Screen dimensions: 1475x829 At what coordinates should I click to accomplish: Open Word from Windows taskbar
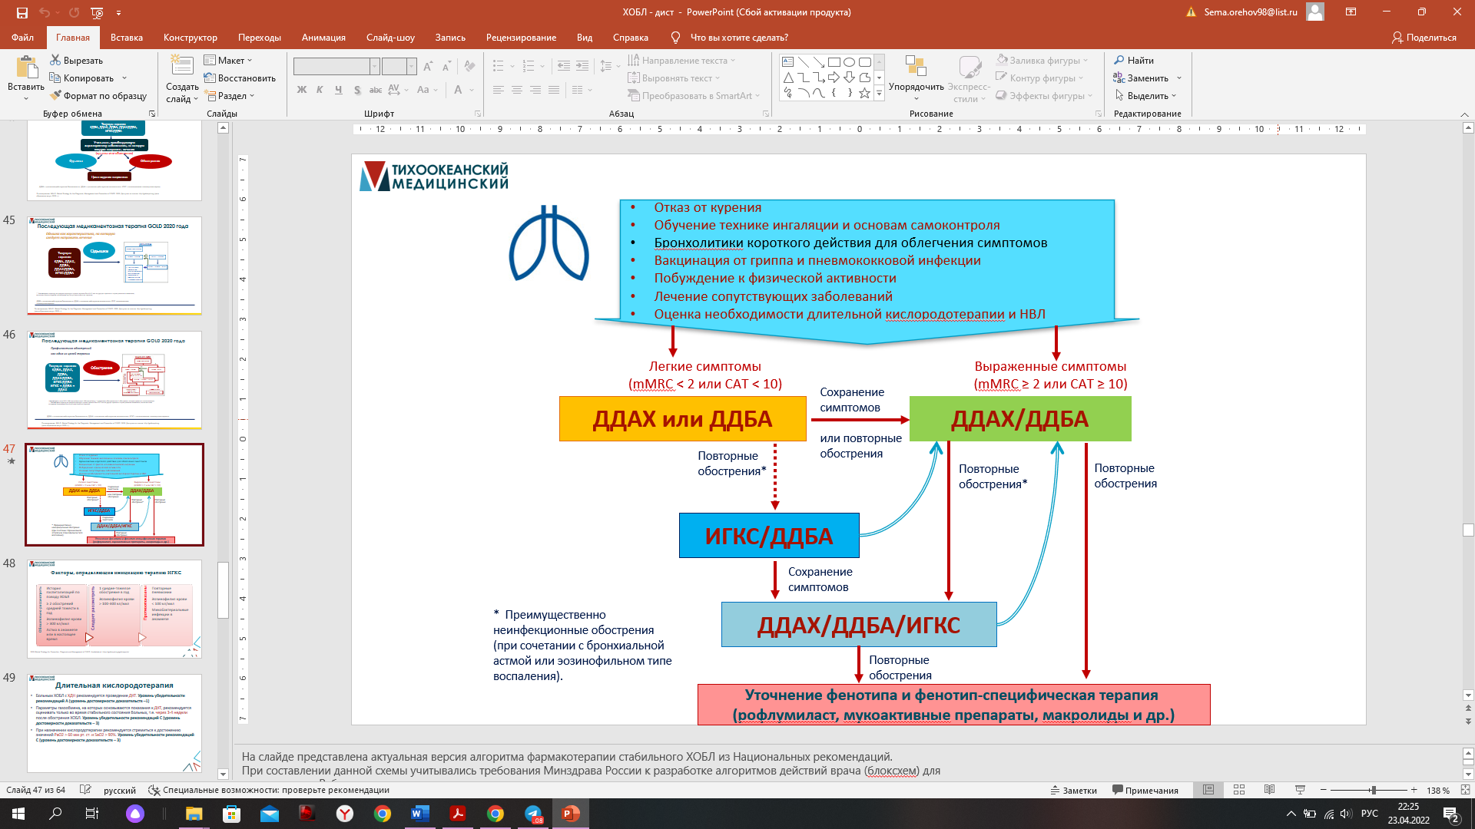420,814
